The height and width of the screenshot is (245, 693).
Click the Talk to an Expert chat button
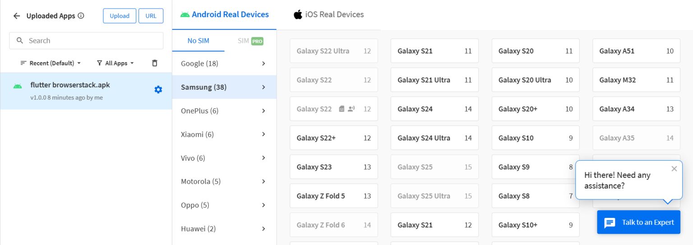click(638, 222)
